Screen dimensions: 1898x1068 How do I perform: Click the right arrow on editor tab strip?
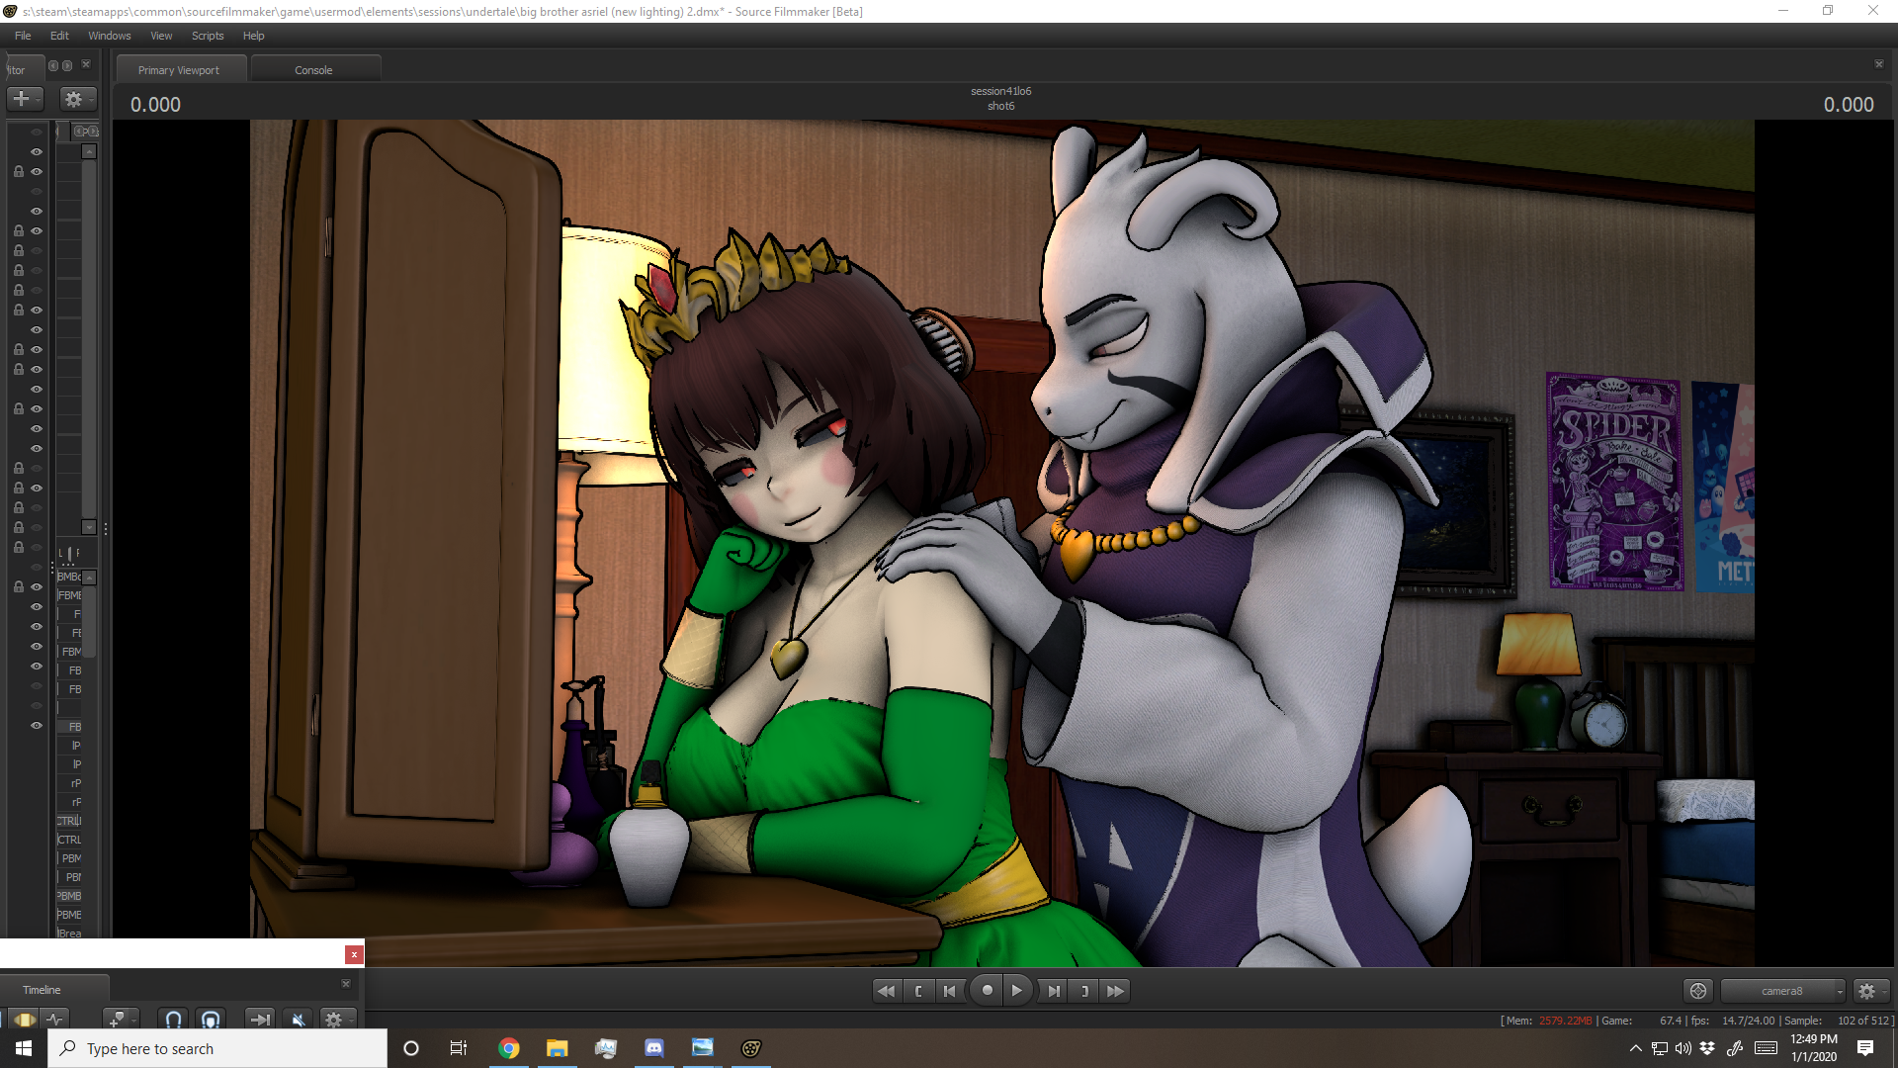click(67, 65)
